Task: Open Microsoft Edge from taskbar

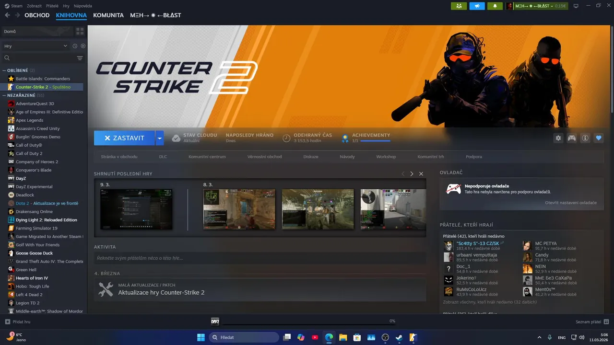Action: 329,337
